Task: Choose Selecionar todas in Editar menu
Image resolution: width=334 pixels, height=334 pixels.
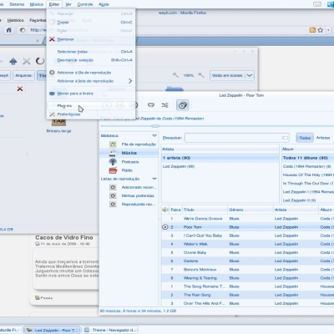Action: (x=91, y=52)
